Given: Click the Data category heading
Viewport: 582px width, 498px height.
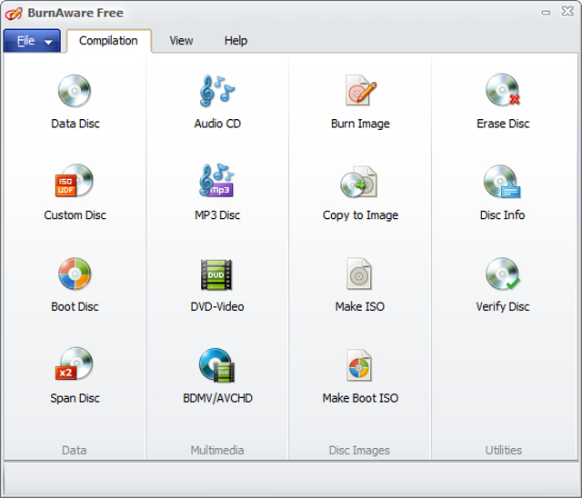Looking at the screenshot, I should tap(75, 450).
